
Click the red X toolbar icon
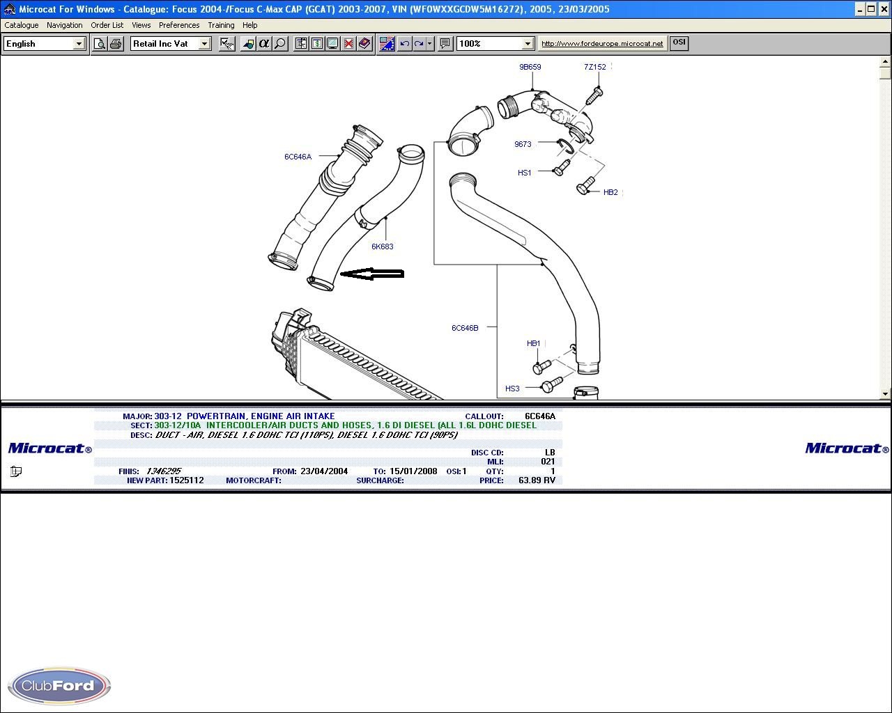point(348,44)
